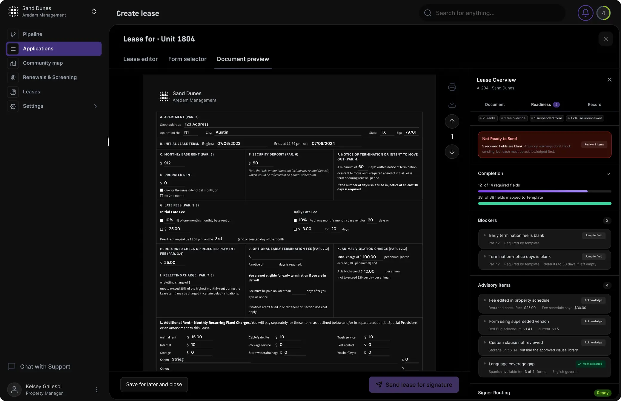This screenshot has width=621, height=401.
Task: Click the Optional Early Termination Fee amount field
Action: click(277, 257)
